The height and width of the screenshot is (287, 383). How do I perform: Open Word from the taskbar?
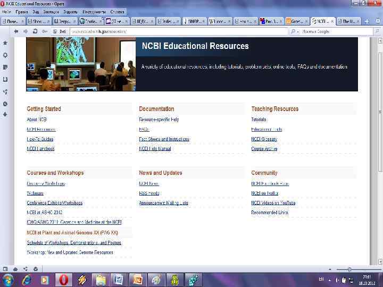[119, 280]
